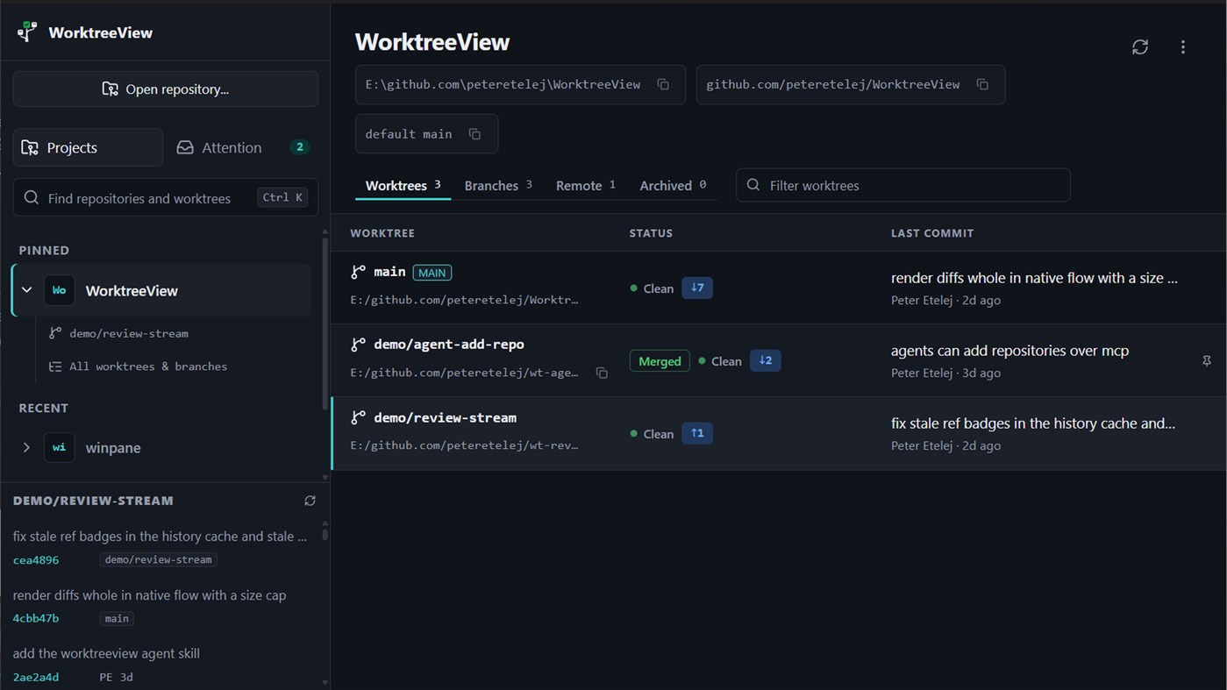
Task: Click the commit history panel scrollbar
Action: point(325,533)
